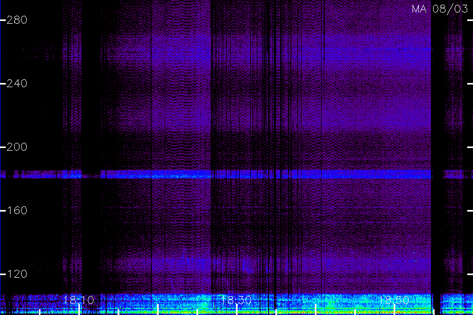473x315 pixels.
Task: Click the 160 frequency axis label
Action: 17,211
